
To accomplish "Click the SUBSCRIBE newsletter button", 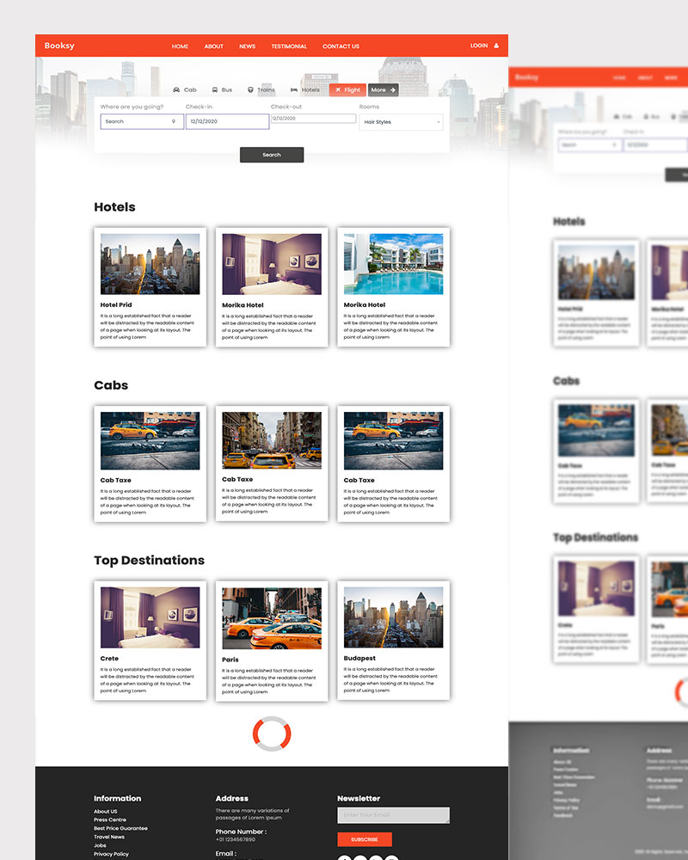I will (365, 838).
